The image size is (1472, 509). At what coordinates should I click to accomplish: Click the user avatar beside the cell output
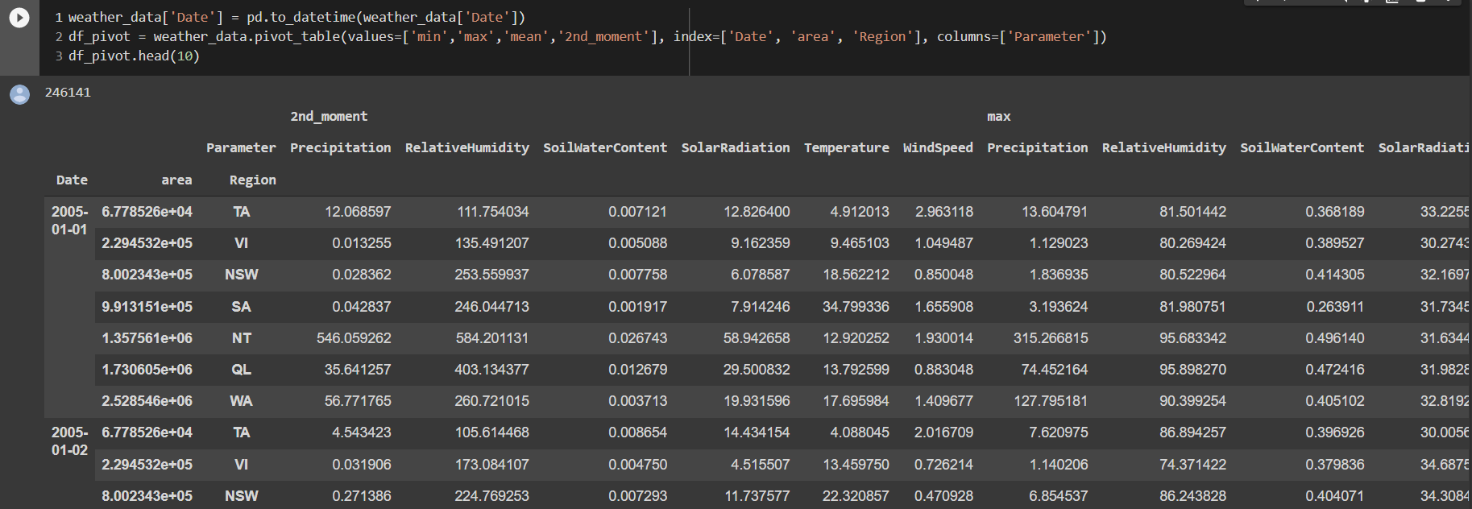coord(19,94)
